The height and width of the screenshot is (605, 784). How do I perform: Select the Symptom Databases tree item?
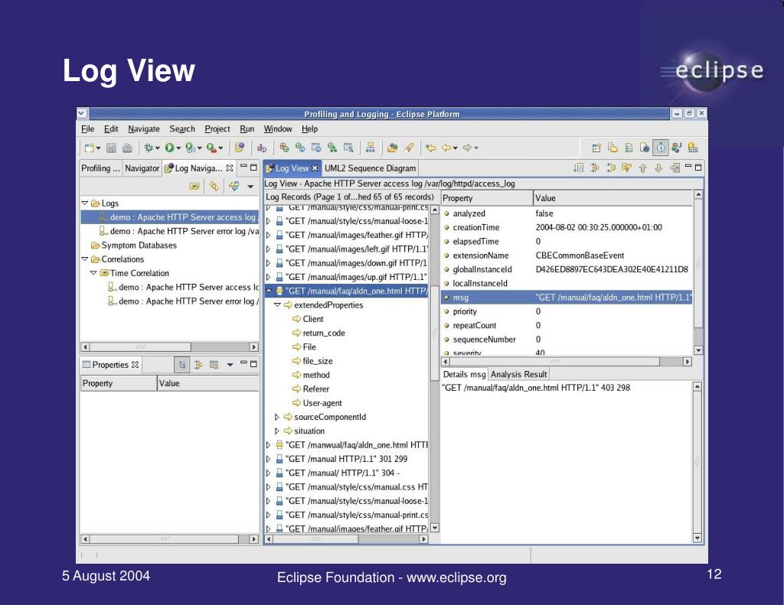(139, 246)
